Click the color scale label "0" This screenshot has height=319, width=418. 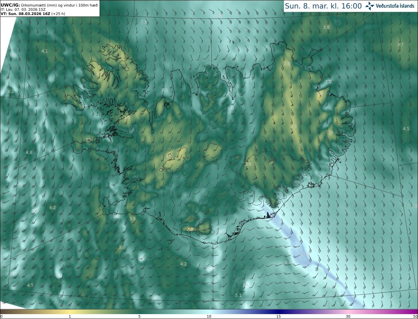(x=1, y=316)
